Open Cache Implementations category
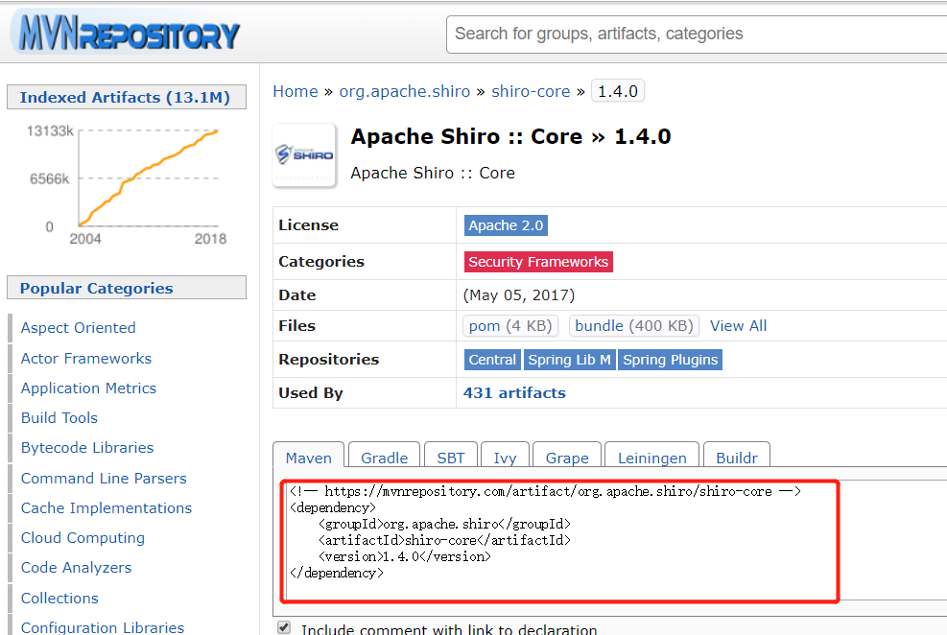 pos(107,508)
